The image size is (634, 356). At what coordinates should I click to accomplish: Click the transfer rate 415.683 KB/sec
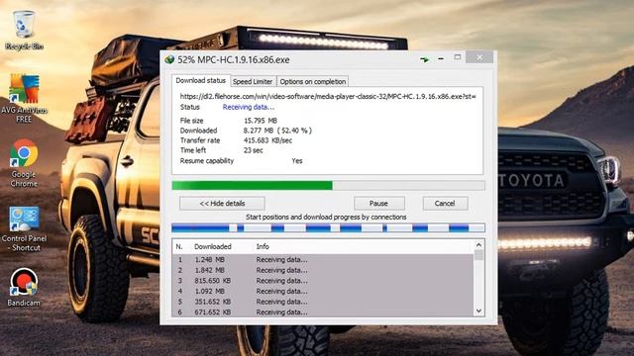tap(267, 140)
